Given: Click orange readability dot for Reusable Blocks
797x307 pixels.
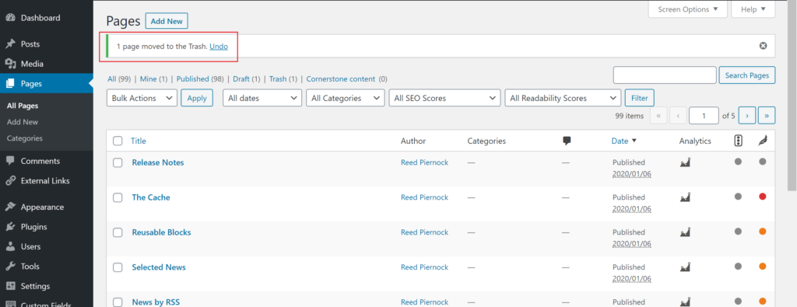Looking at the screenshot, I should [763, 232].
